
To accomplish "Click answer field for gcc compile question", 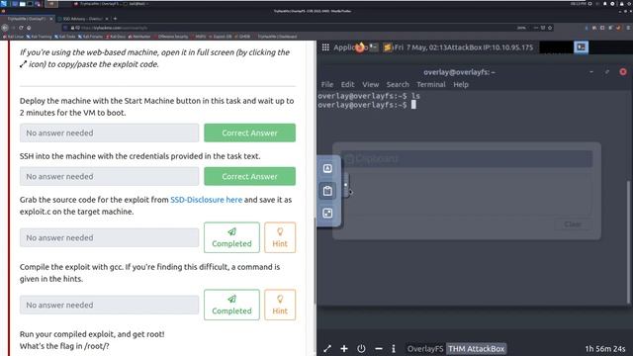I will [x=109, y=305].
